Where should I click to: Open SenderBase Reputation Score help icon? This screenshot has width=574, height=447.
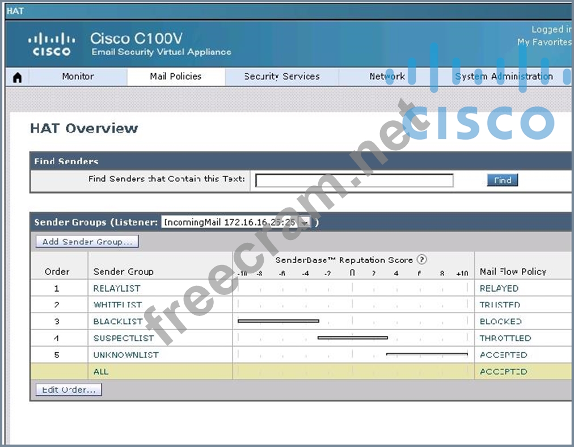click(421, 260)
